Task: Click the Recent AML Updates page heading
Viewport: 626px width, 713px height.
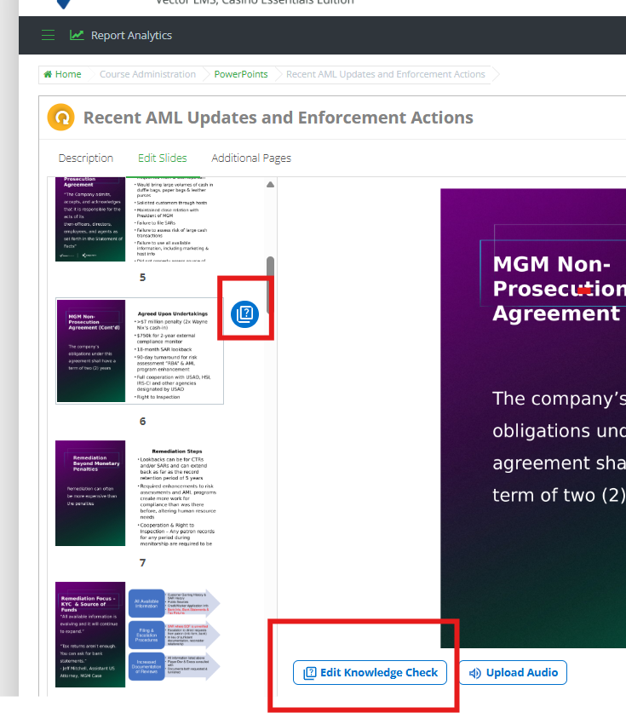Action: pos(279,118)
